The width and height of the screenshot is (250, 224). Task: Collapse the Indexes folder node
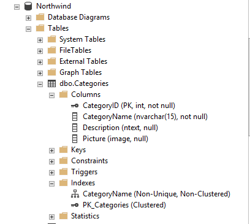[51, 183]
